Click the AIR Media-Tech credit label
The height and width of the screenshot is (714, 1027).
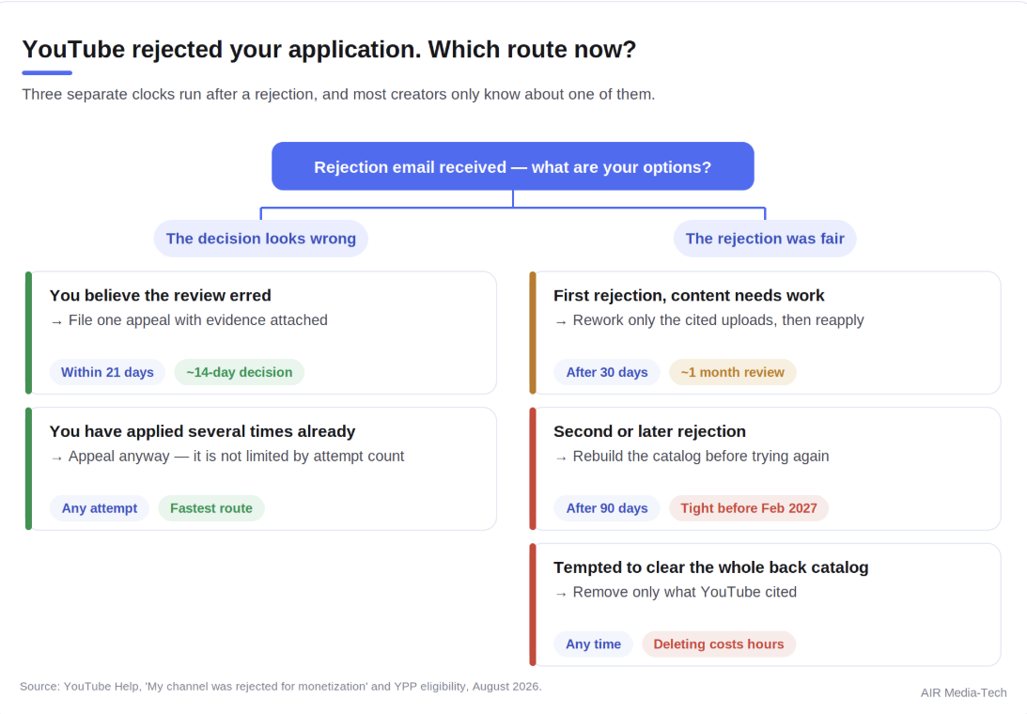pyautogui.click(x=963, y=693)
